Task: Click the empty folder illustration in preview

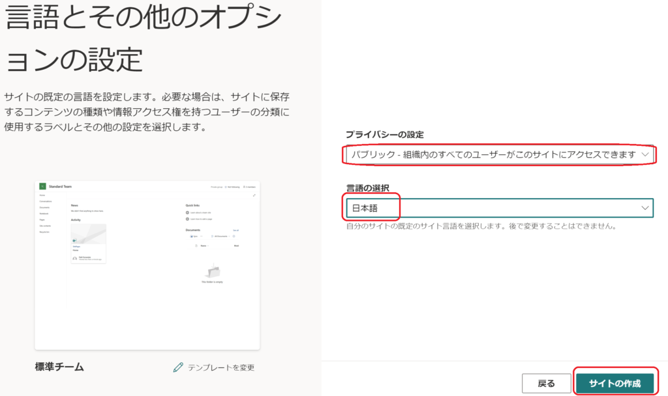Action: click(x=214, y=272)
